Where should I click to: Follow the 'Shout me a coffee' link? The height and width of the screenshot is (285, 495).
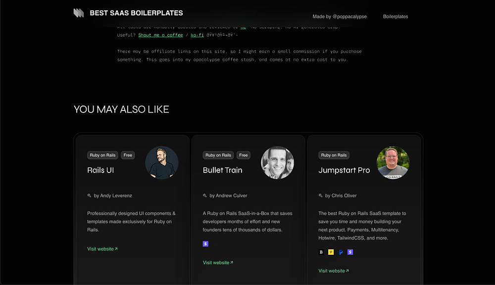160,35
